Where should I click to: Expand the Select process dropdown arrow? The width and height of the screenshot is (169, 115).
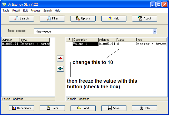(x=155, y=32)
